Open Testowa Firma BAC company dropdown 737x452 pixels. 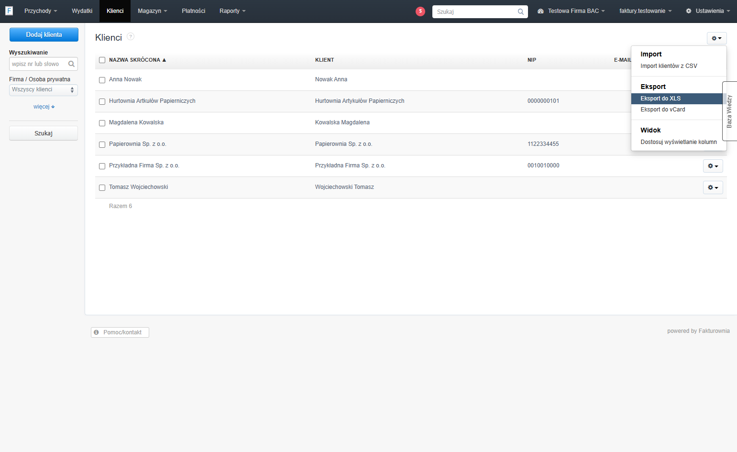572,11
